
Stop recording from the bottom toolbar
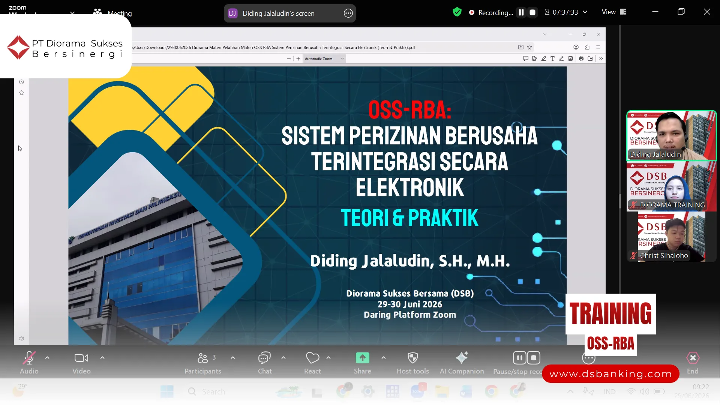534,358
